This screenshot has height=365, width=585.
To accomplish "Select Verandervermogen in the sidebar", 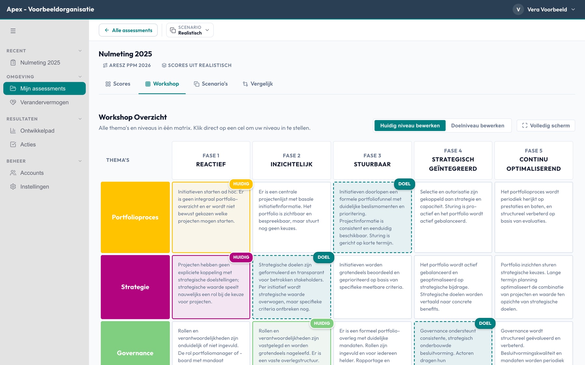I will coord(45,102).
